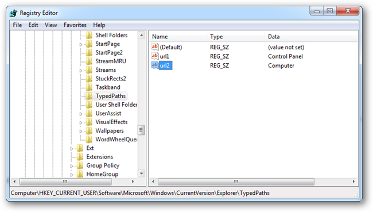Image resolution: width=373 pixels, height=212 pixels.
Task: Click the values pane scroll right arrow
Action: coord(353,182)
